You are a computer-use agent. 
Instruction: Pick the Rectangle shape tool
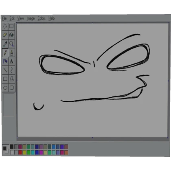pos(5,79)
